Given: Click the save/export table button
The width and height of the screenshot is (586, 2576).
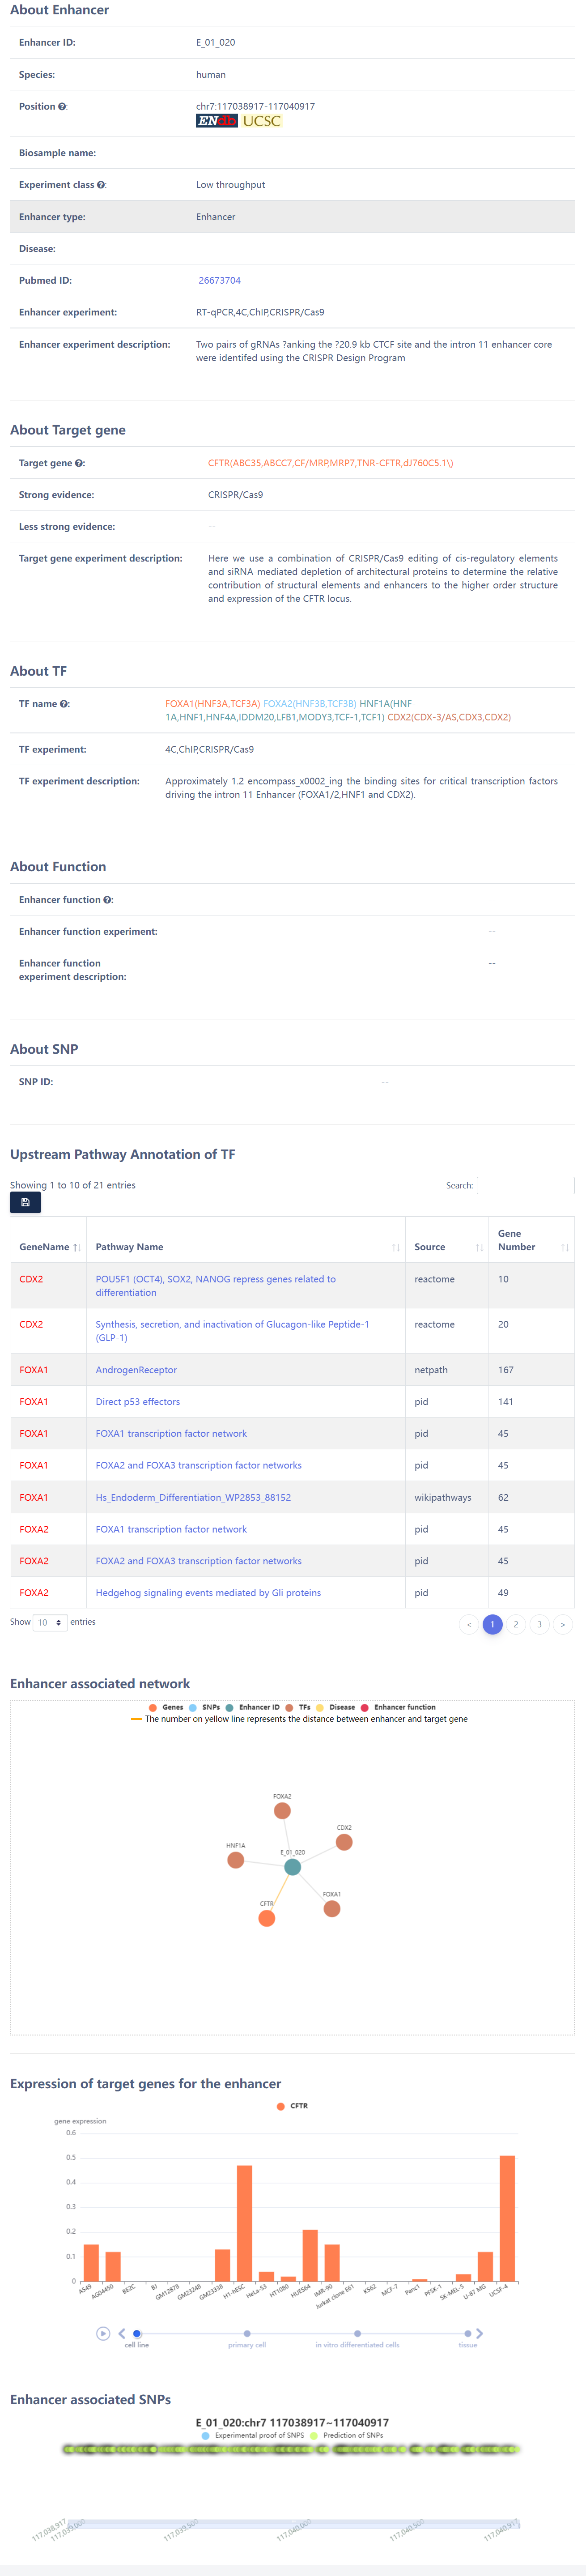Looking at the screenshot, I should [x=25, y=1202].
